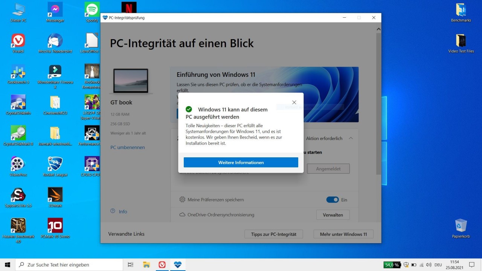
Task: Open the notification center icon
Action: pos(472,265)
